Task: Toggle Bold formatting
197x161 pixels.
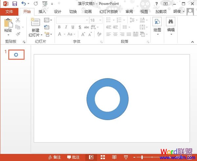Action: pos(59,27)
